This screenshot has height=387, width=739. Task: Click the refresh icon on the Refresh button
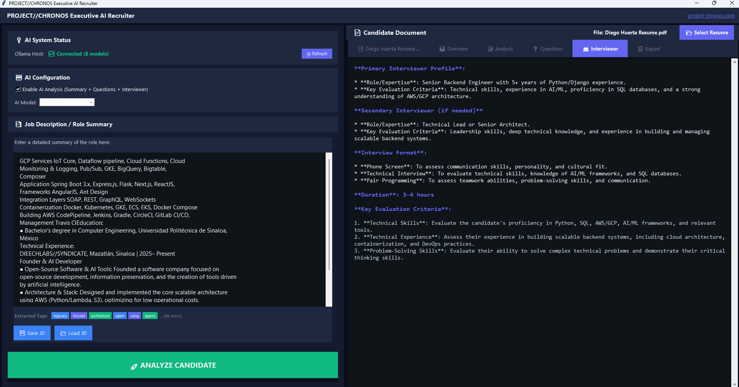(308, 54)
